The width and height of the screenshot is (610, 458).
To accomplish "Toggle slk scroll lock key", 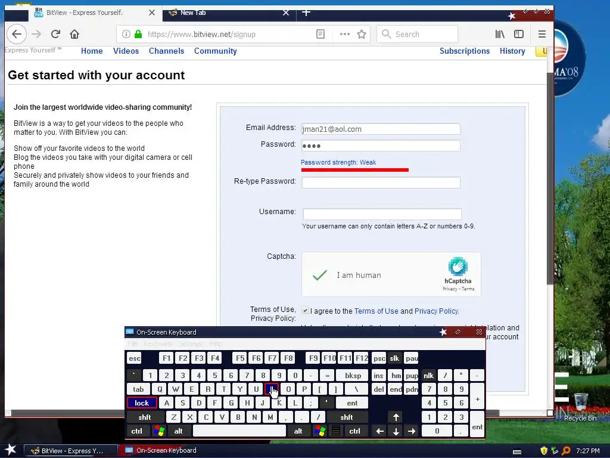I will (394, 358).
